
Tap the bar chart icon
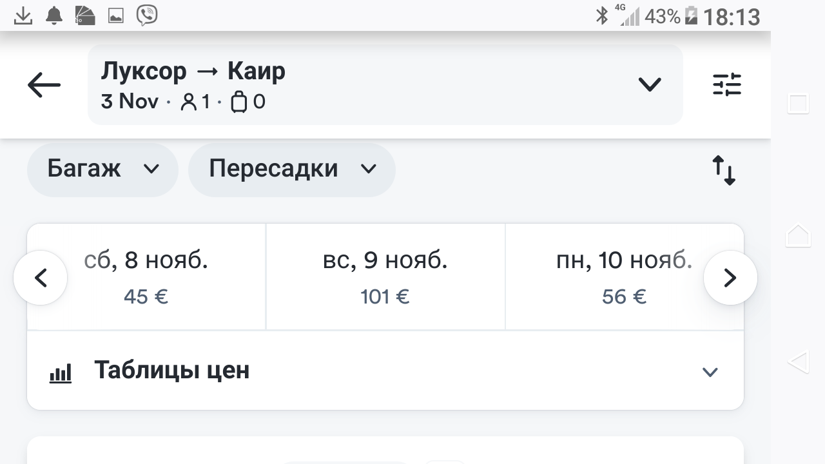pos(61,372)
